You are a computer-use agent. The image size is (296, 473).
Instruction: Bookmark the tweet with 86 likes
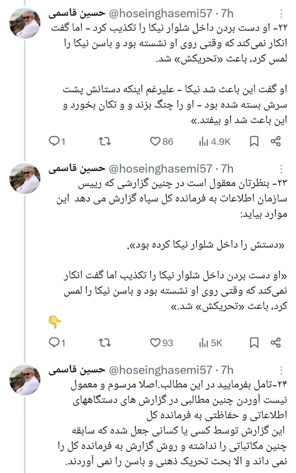[x=254, y=141]
